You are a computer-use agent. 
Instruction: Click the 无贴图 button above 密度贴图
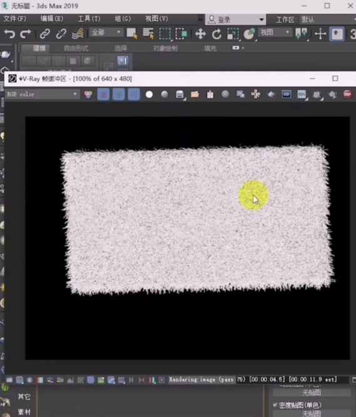click(312, 393)
